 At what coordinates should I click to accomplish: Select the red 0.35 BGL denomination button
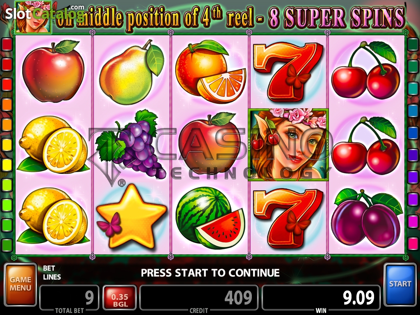point(120,298)
